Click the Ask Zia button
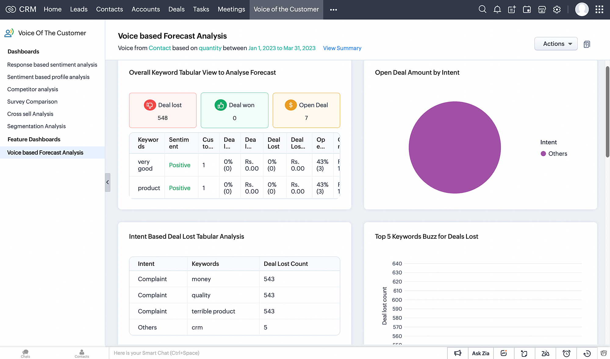Screen dimensions: 610x359 coord(480,353)
